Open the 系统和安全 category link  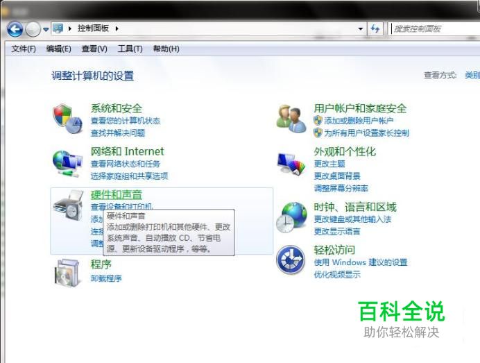tap(117, 108)
